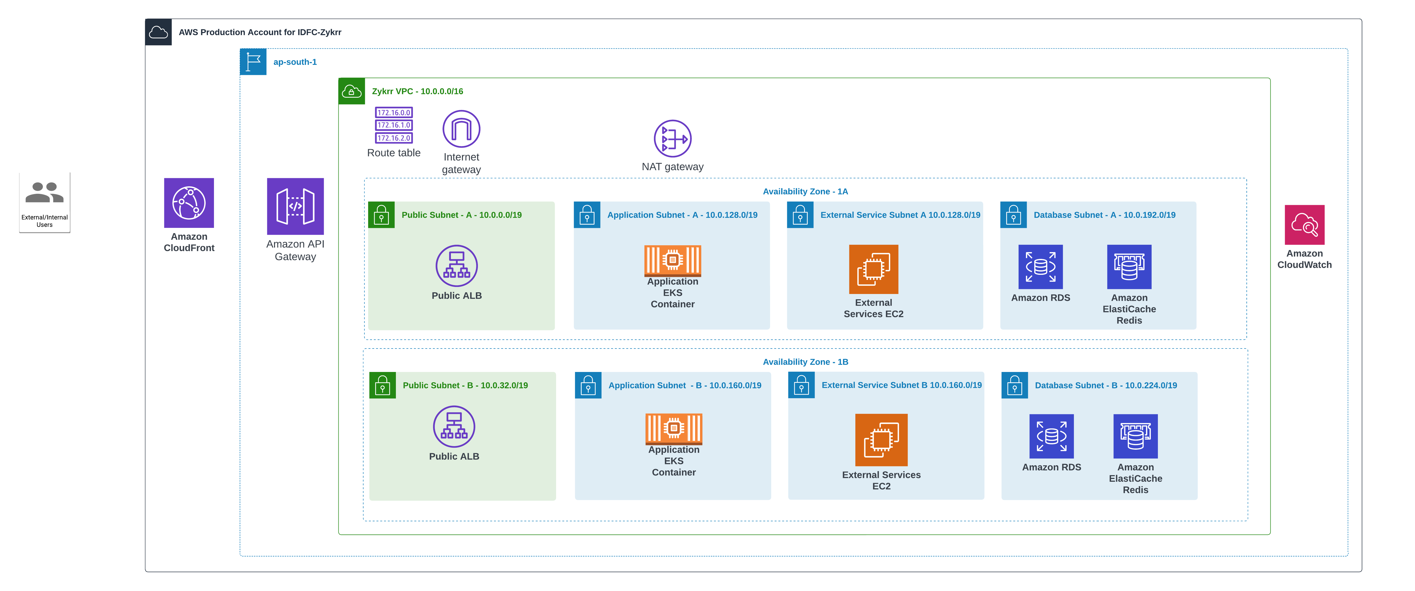Click Amazon RDS icon in Database Subnet B
This screenshot has height=591, width=1415.
(1051, 436)
